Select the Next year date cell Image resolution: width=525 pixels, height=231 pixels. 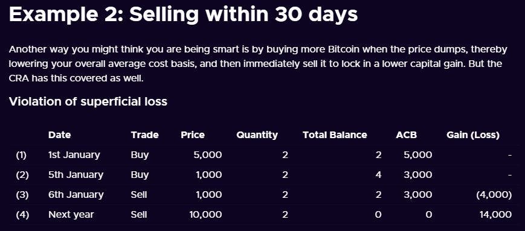click(71, 215)
